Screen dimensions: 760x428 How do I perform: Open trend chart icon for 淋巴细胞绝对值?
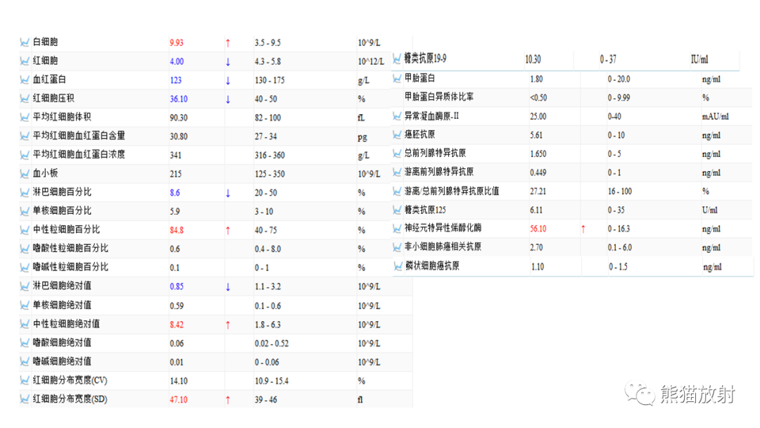(x=24, y=287)
